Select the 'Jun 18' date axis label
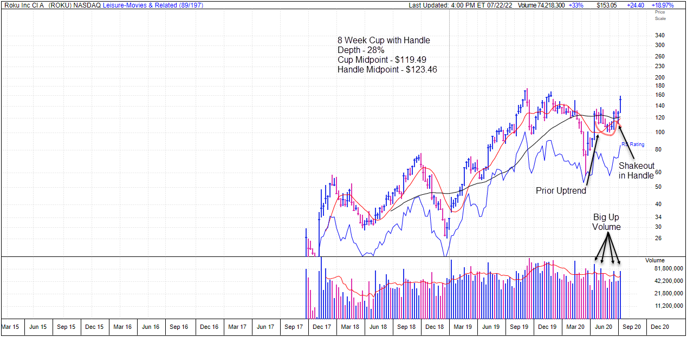 pyautogui.click(x=378, y=327)
